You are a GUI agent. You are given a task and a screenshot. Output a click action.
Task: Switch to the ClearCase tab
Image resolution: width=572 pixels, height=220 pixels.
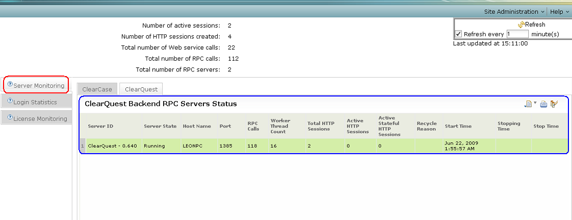(97, 89)
